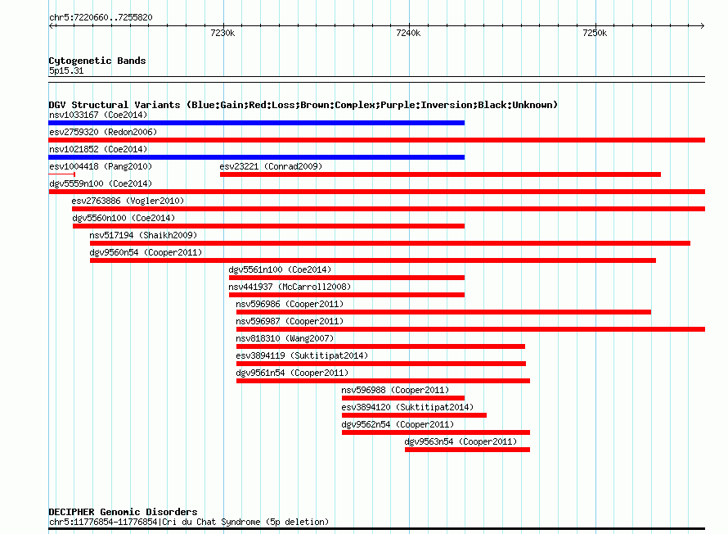Click the red bar under nsv517194
The height and width of the screenshot is (534, 728).
click(x=390, y=243)
